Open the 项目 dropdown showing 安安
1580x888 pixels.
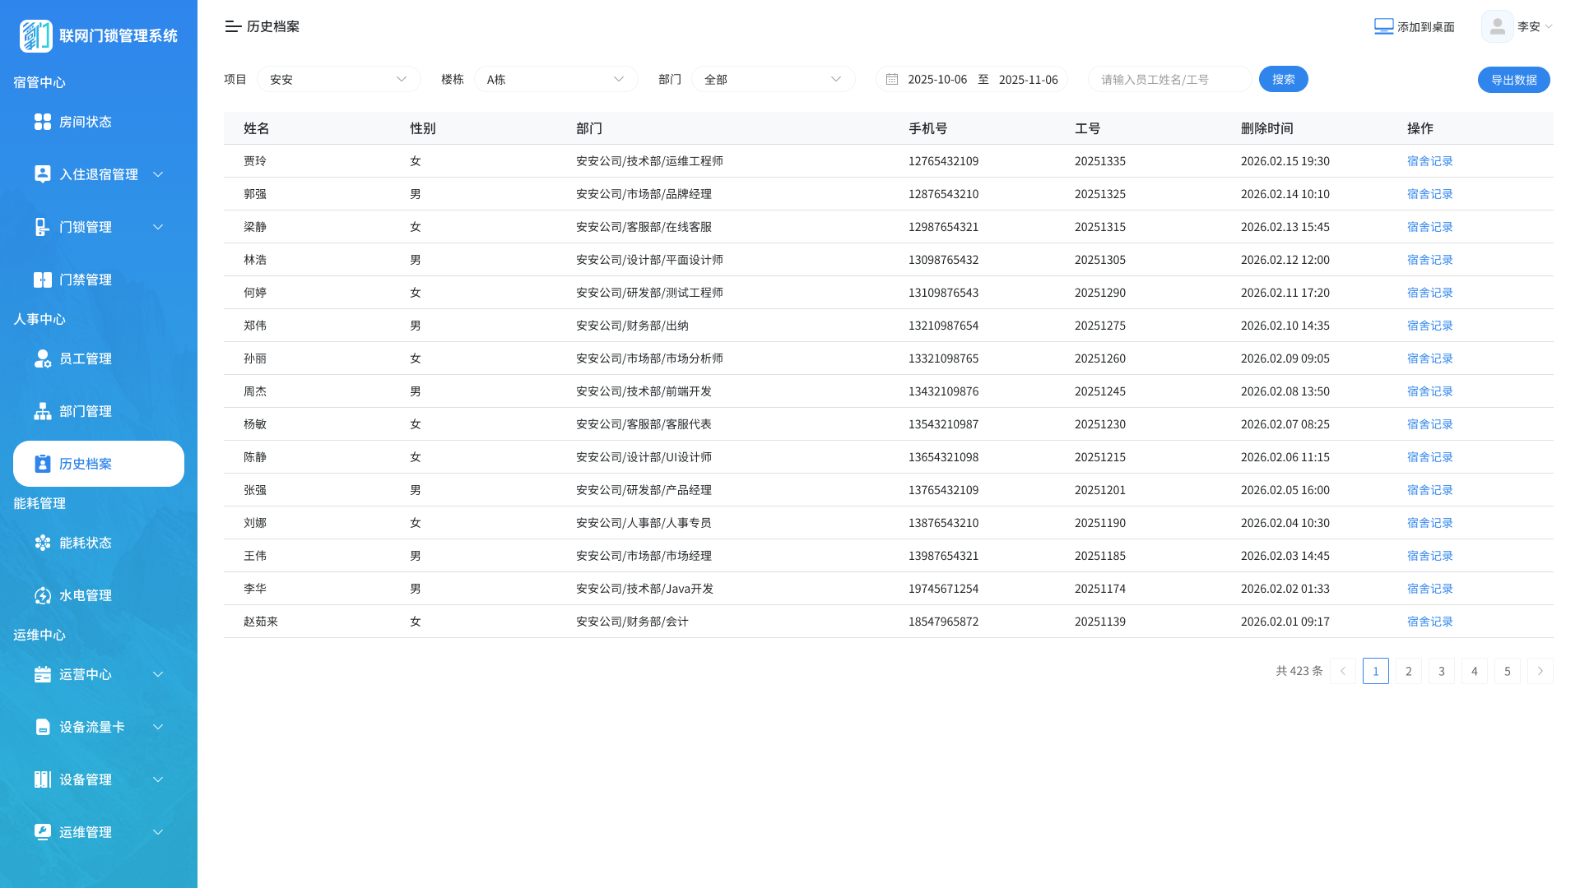(x=339, y=79)
